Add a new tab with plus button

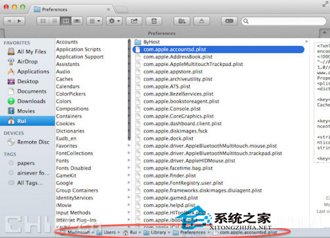pos(325,33)
